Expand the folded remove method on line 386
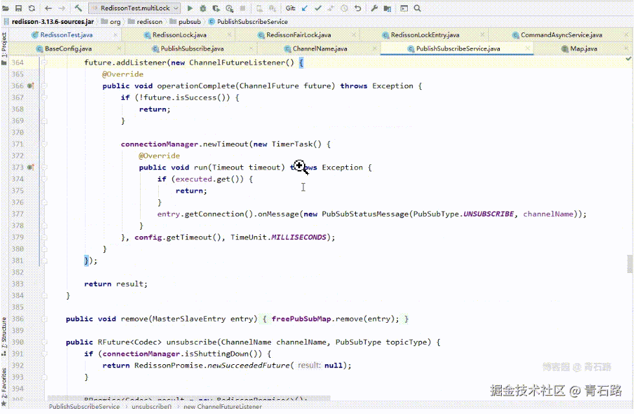This screenshot has width=634, height=414. point(45,319)
